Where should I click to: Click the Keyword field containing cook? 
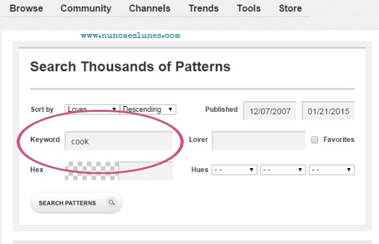point(119,141)
